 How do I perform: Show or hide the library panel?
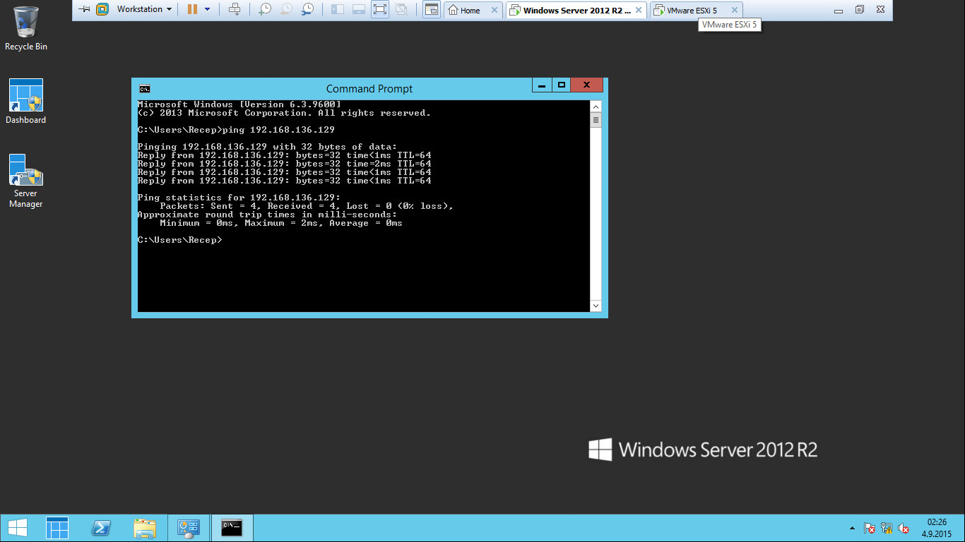tap(338, 9)
